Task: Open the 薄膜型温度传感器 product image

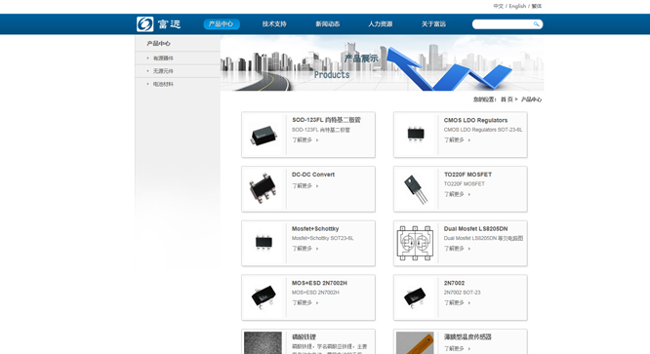Action: tap(415, 342)
